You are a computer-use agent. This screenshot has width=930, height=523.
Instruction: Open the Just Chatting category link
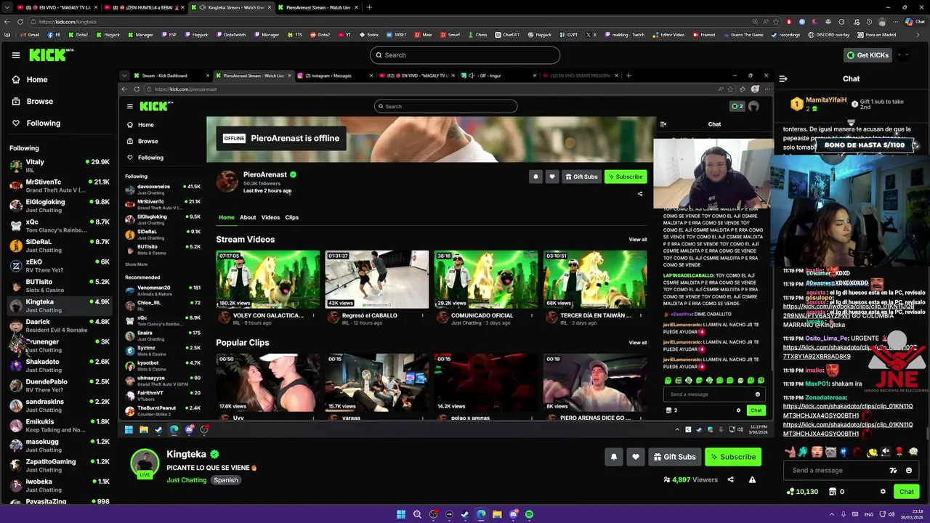coord(187,480)
